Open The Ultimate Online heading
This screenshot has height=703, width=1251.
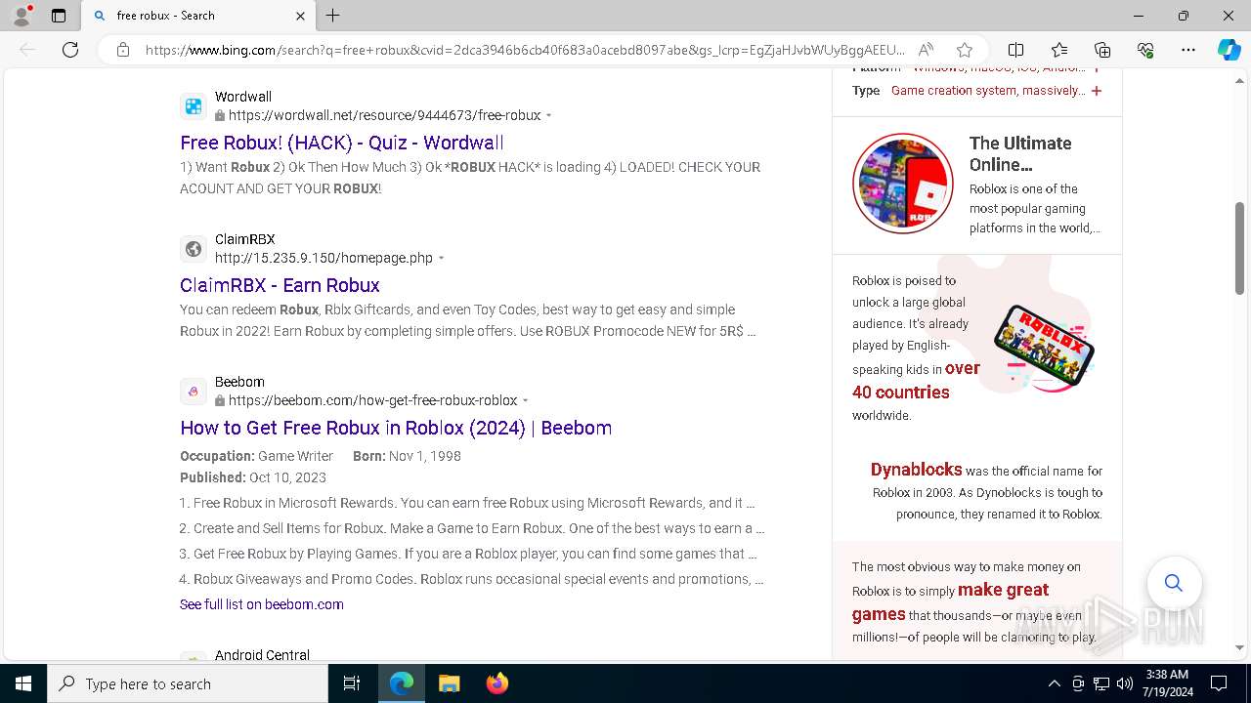click(1020, 153)
